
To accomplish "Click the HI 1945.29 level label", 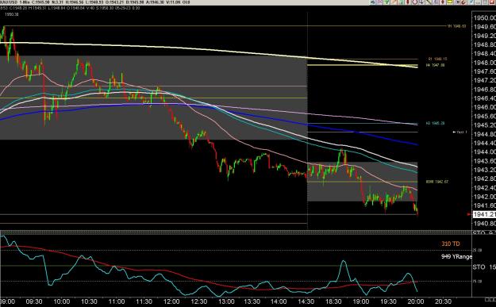I will tap(435, 123).
